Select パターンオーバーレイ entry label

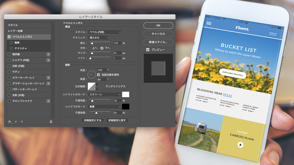pyautogui.click(x=24, y=90)
